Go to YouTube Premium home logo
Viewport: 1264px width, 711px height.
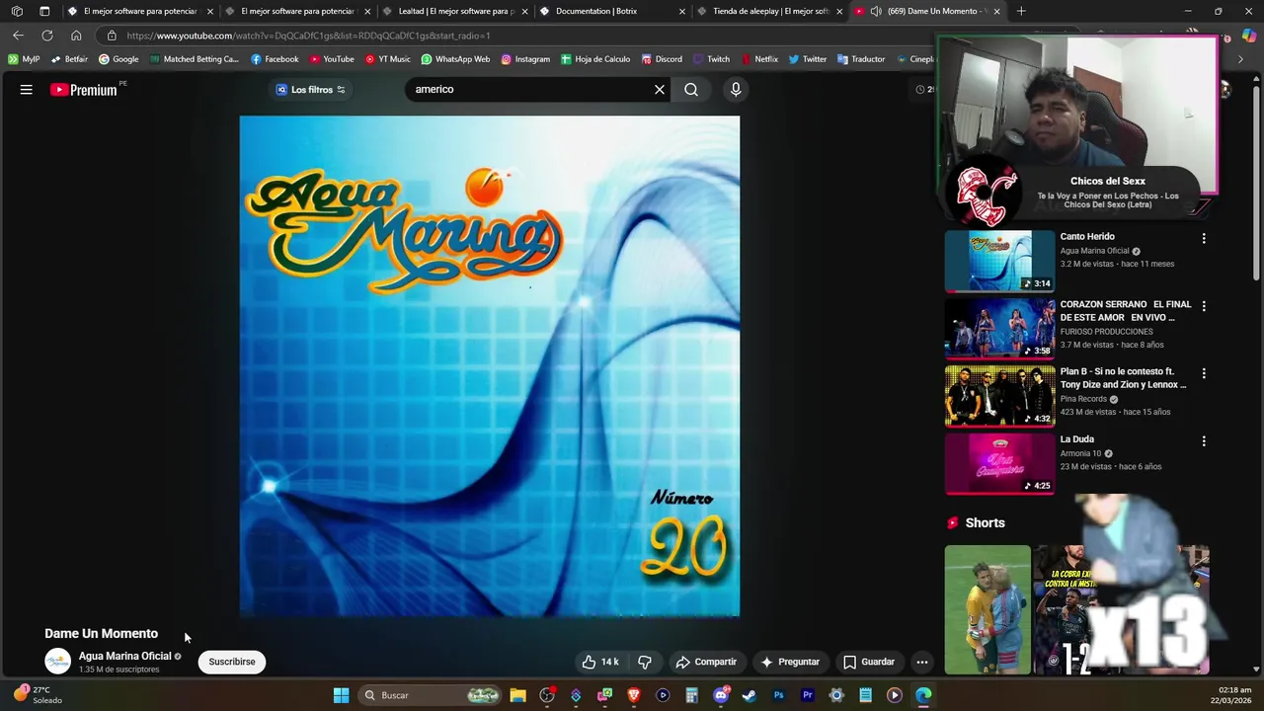(x=84, y=90)
